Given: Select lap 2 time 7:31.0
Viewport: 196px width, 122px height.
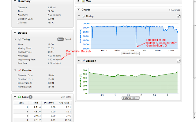Looking at the screenshot, I should pos(37,112).
